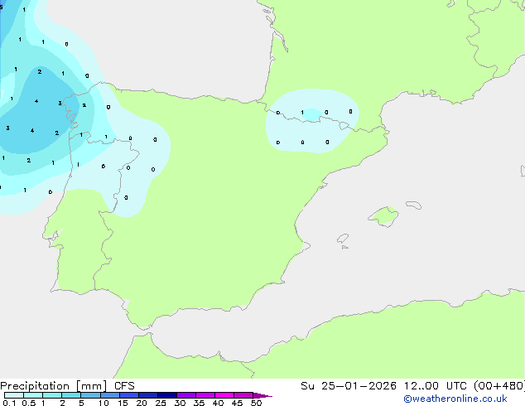
Task: Click the 25–30 mm navy legend swatch
Action: [x=167, y=395]
